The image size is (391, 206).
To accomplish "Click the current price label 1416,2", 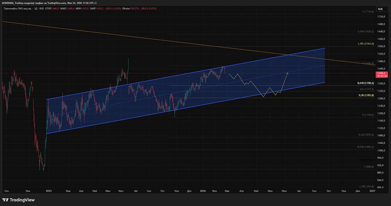I will tap(381, 73).
